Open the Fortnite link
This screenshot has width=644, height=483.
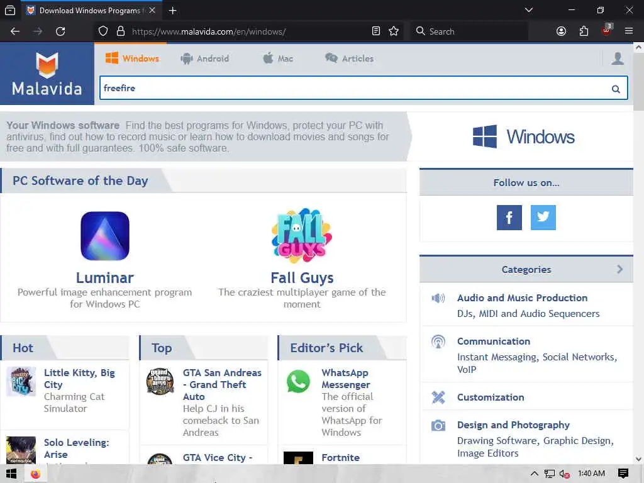[340, 458]
